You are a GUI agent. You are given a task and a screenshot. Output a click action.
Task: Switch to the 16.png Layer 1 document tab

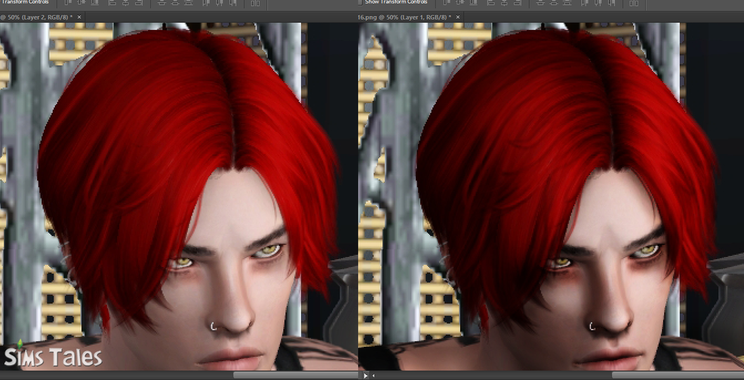[404, 17]
